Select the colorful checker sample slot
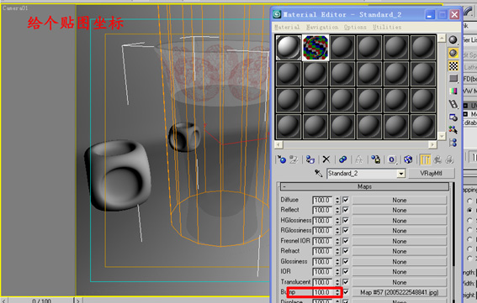The image size is (477, 303). coord(315,47)
